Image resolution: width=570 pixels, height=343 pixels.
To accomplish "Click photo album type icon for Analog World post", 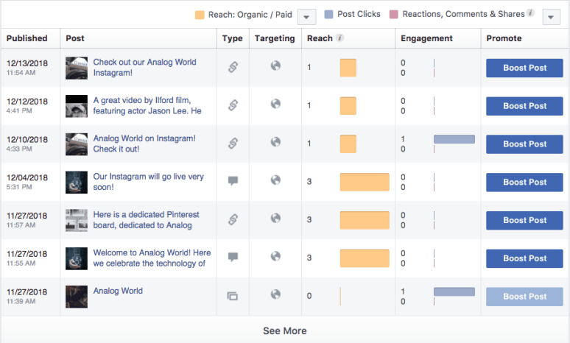I will 233,296.
